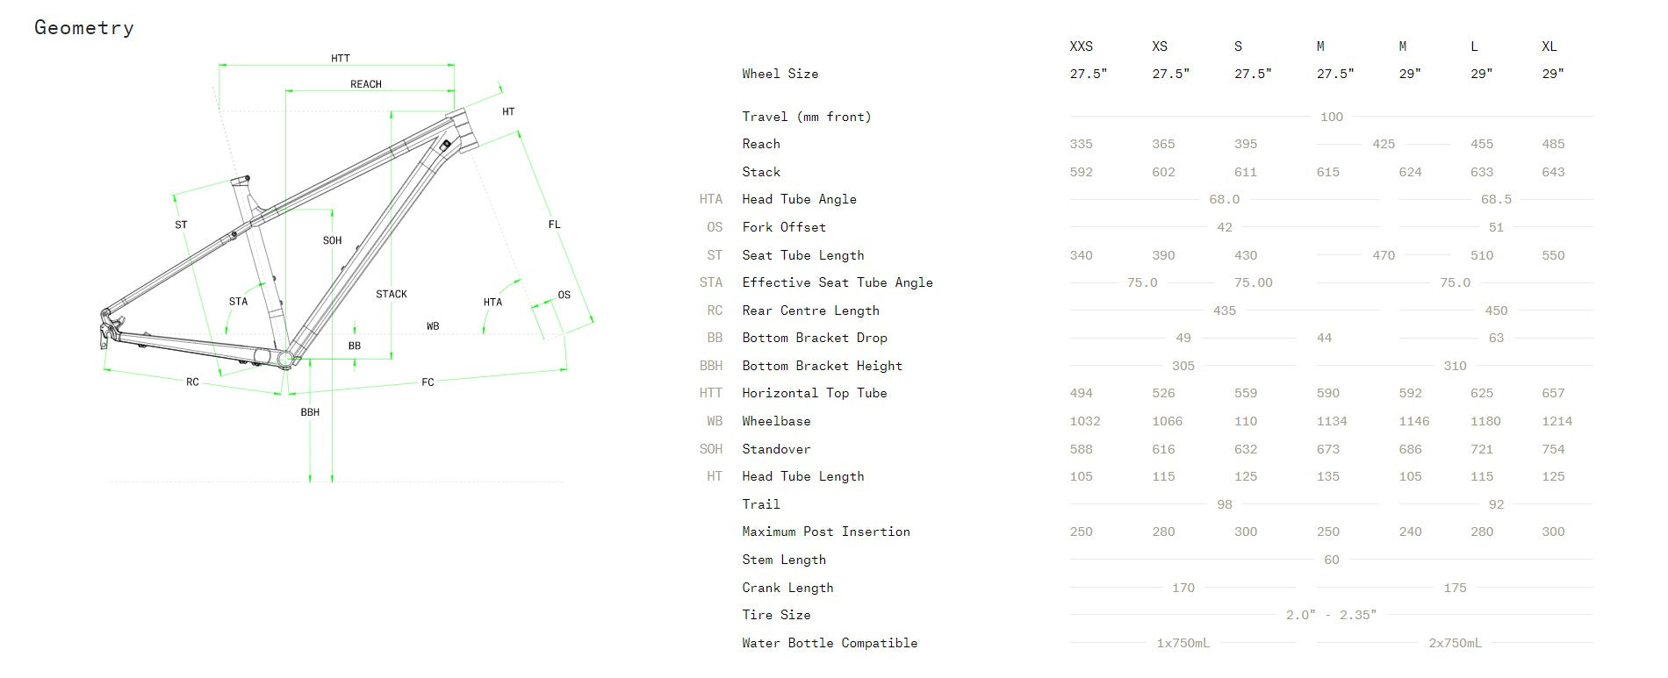
Task: Click the Effective Seat Tube Angle row label
Action: click(x=837, y=282)
